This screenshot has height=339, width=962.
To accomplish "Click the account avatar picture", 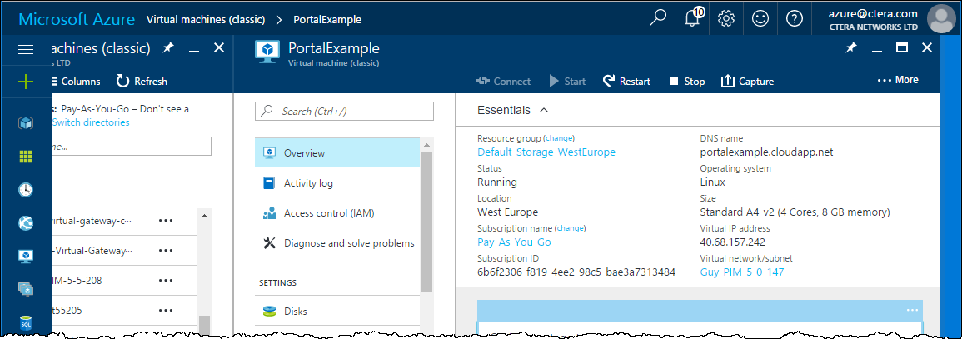I will (x=941, y=18).
